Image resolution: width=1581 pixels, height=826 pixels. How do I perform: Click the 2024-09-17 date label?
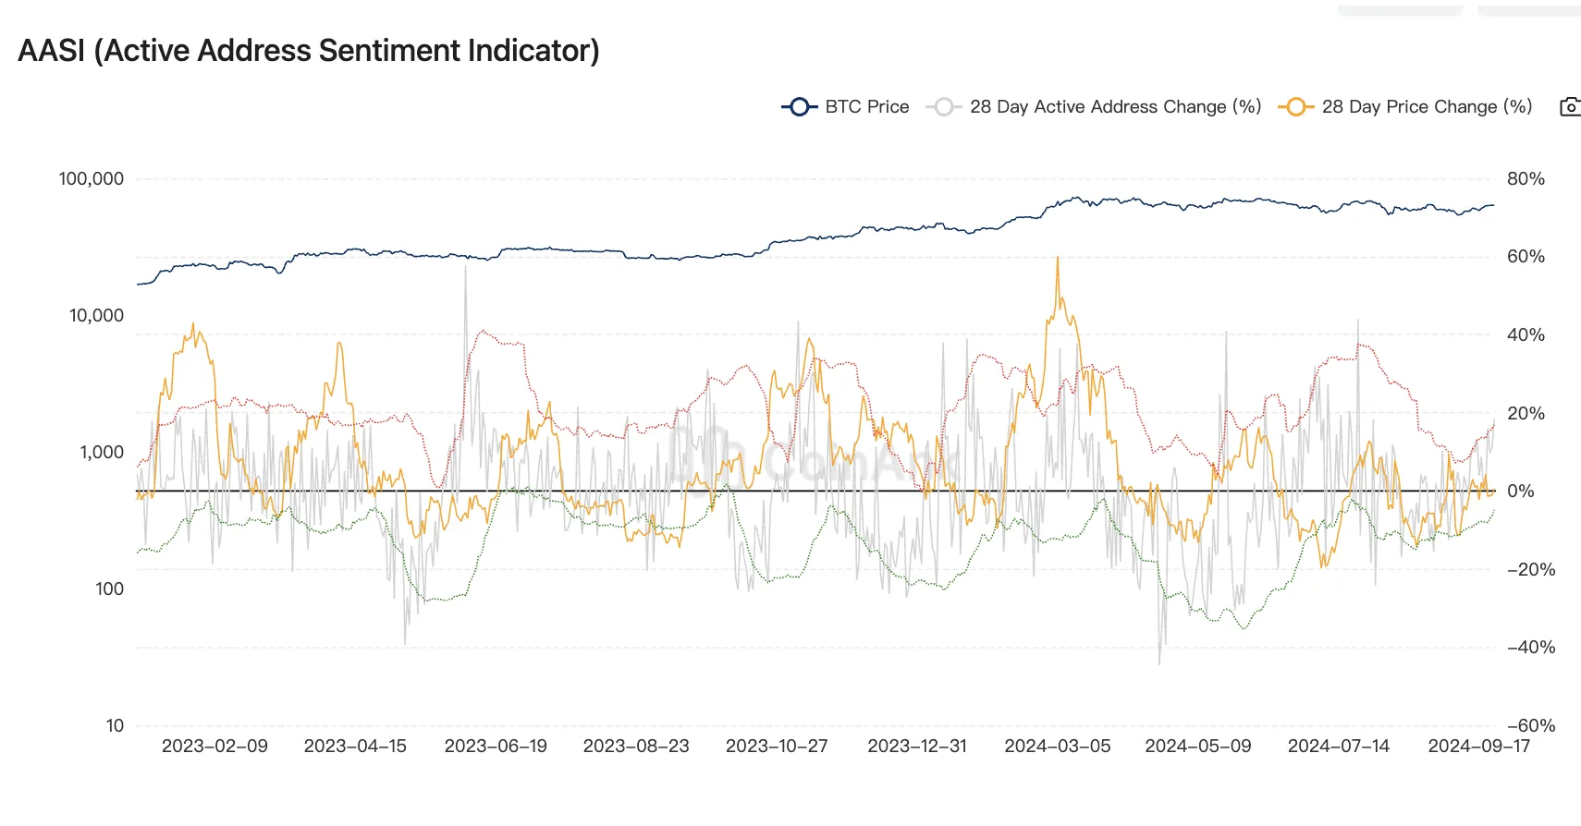coord(1479,746)
